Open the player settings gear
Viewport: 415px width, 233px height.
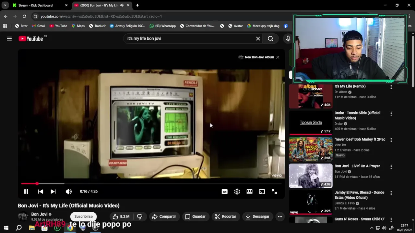pyautogui.click(x=237, y=192)
